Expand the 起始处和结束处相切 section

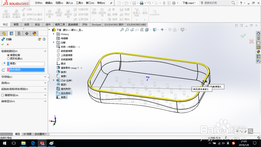(45, 89)
